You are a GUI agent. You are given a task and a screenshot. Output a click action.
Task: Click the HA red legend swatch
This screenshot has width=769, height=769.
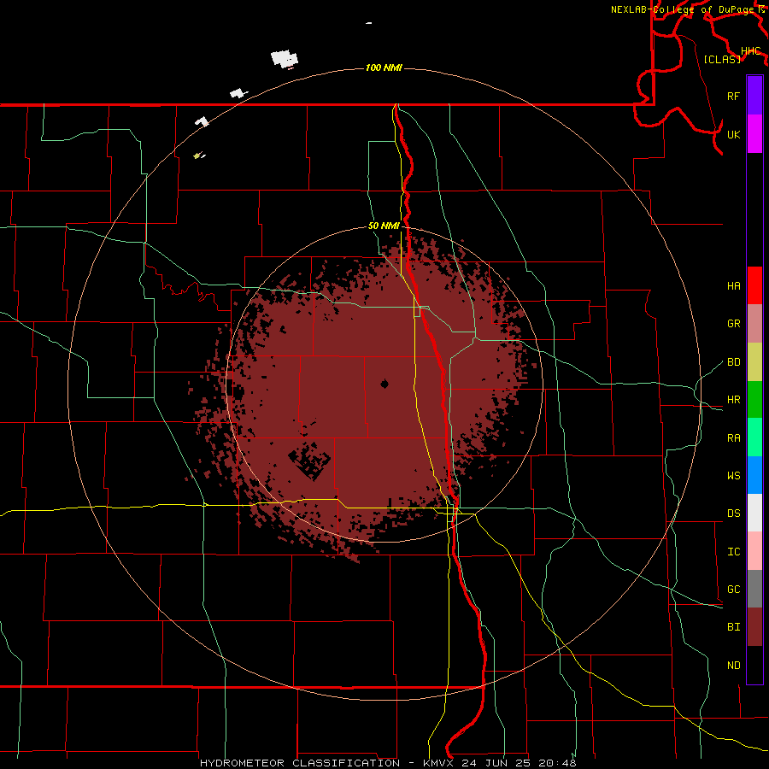click(754, 285)
